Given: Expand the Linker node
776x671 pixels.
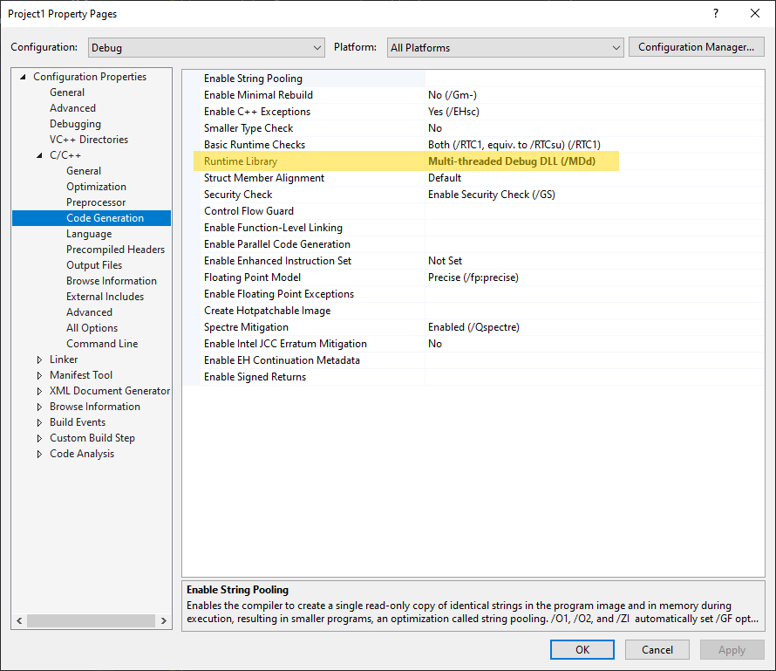Looking at the screenshot, I should [x=39, y=359].
